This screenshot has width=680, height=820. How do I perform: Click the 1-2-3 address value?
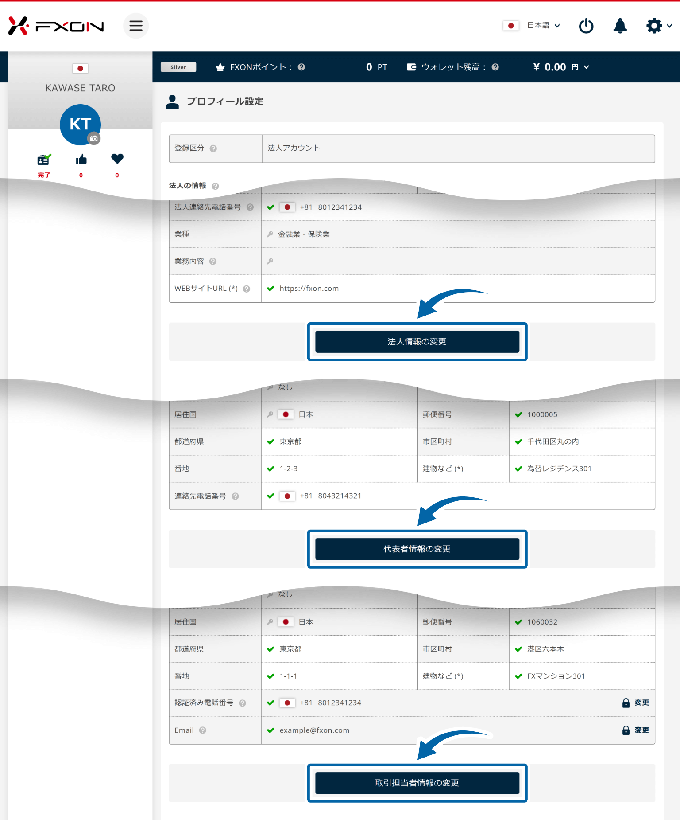pyautogui.click(x=289, y=469)
